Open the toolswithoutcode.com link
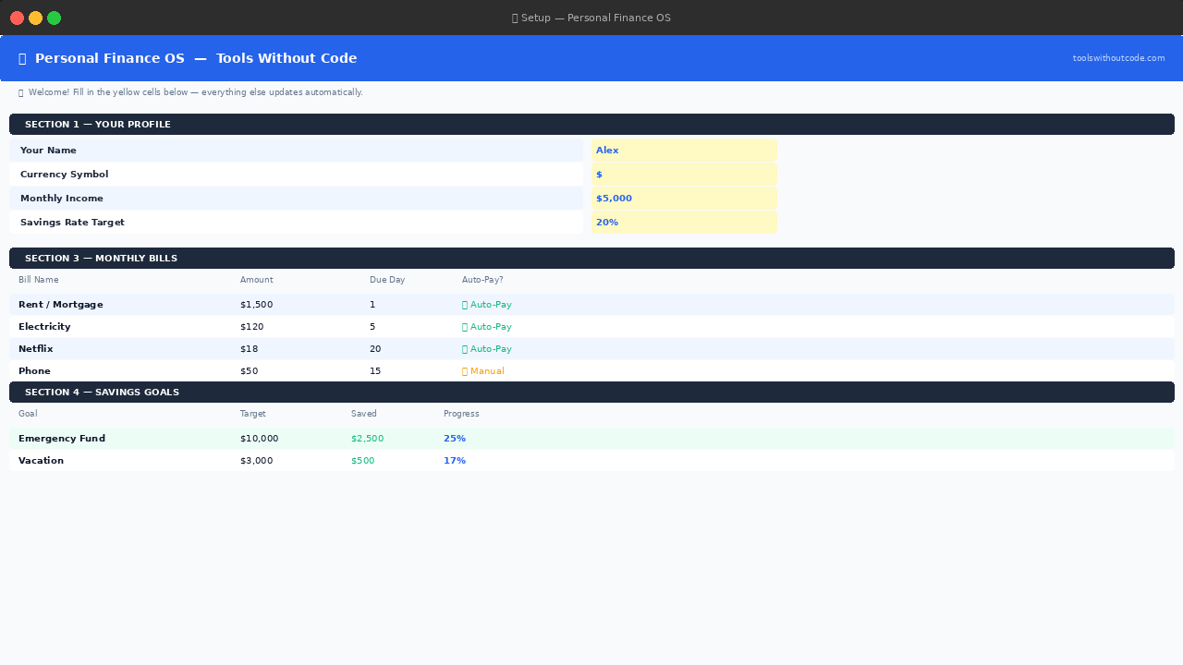 coord(1118,58)
